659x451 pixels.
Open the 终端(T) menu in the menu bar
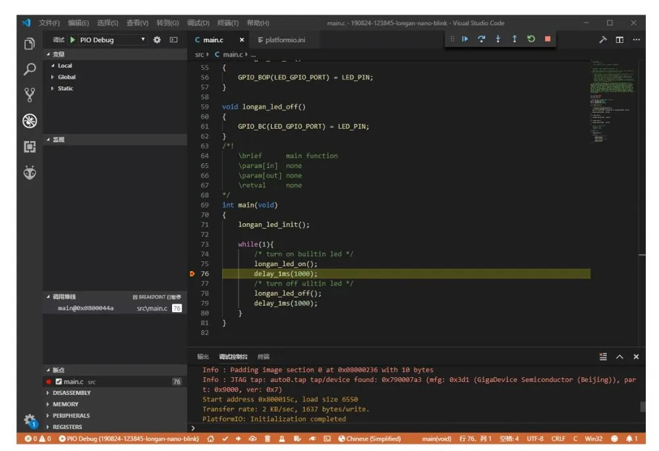(x=227, y=23)
